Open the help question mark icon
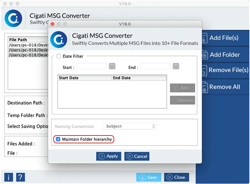Screen dimensions: 250x184 click(20, 177)
